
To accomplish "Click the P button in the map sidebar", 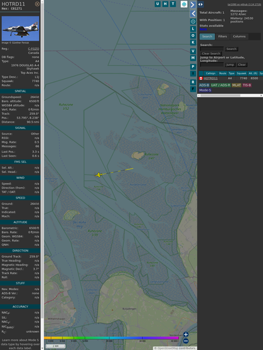I will [x=193, y=66].
